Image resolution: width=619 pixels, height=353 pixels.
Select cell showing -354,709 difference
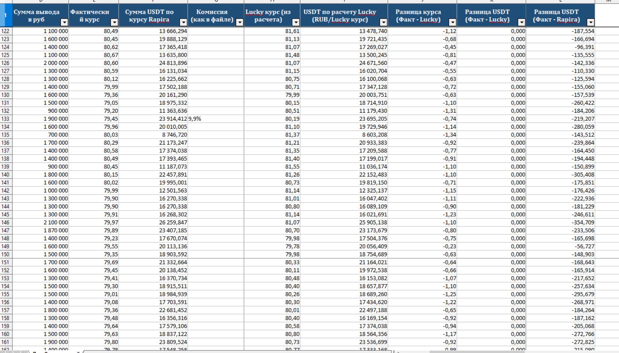point(560,223)
